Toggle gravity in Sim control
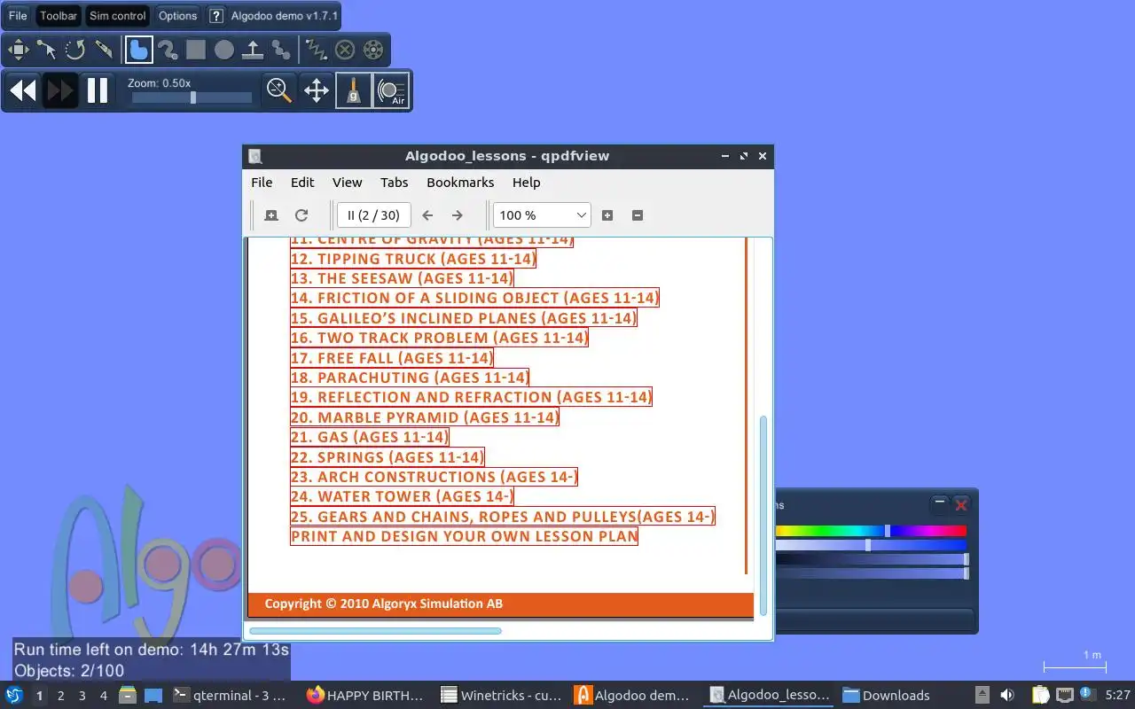 click(x=354, y=90)
